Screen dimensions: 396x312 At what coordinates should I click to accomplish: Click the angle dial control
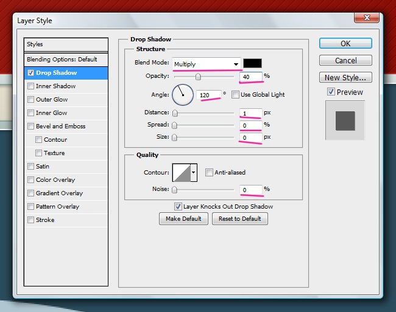pos(183,94)
